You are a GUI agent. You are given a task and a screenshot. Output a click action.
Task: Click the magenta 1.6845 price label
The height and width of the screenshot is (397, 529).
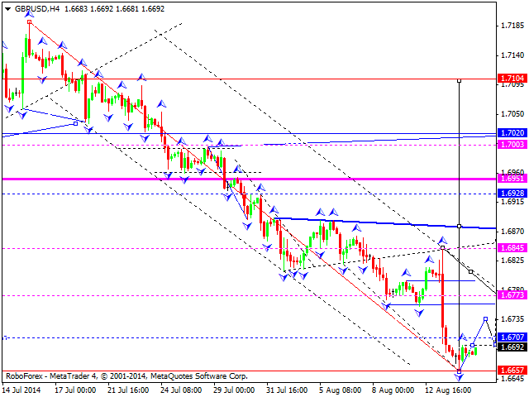pos(512,248)
